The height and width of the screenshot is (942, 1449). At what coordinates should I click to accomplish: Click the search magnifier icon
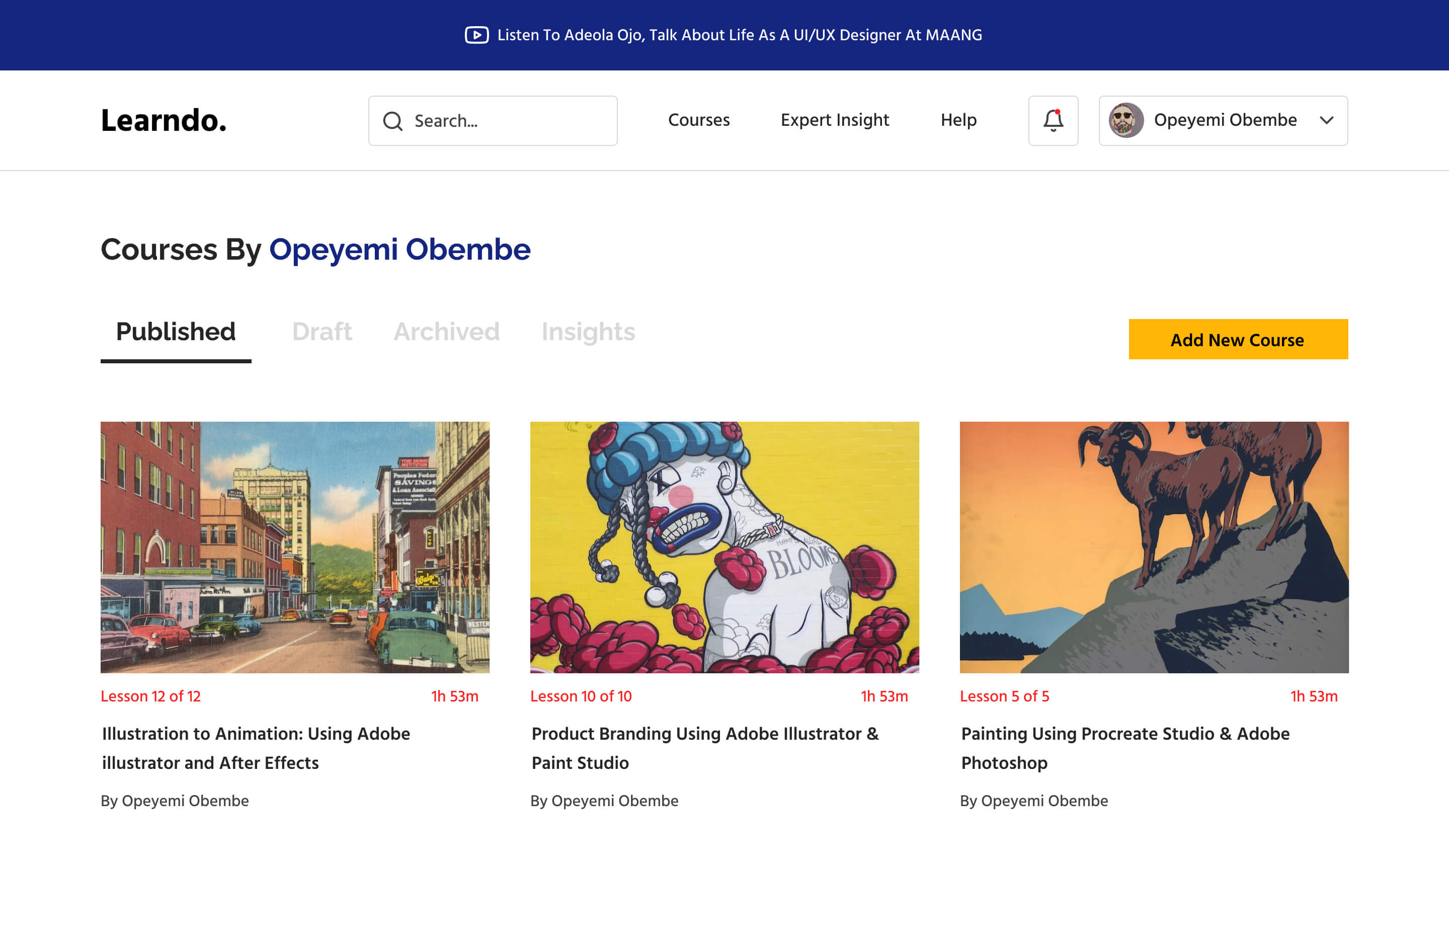[x=393, y=121]
